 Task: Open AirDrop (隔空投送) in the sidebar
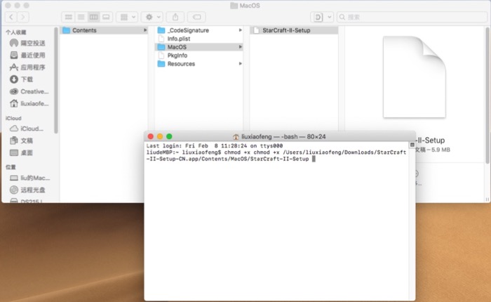(27, 43)
